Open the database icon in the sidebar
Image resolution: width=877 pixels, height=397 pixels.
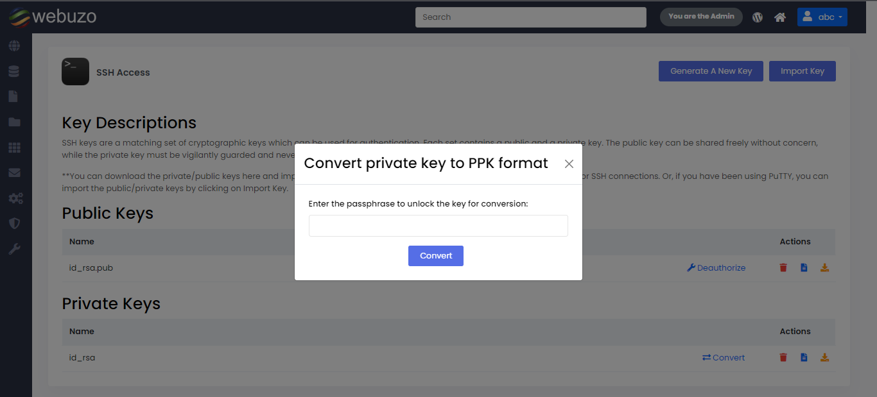pos(14,71)
